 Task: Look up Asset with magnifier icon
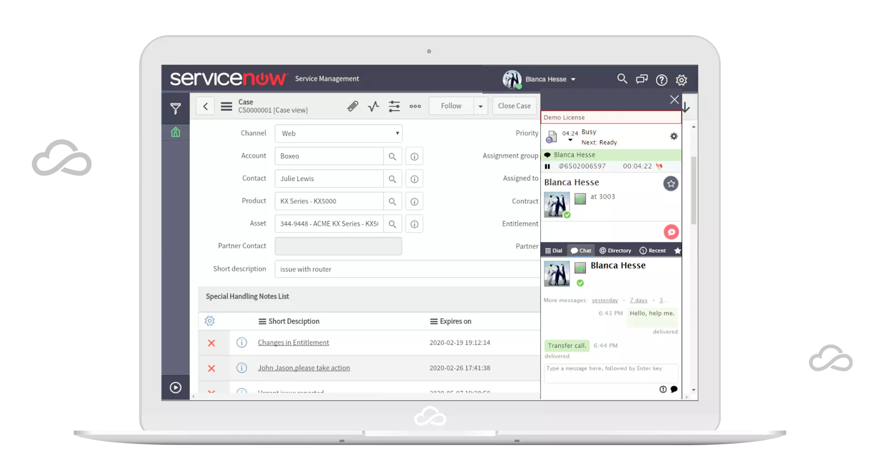[392, 224]
